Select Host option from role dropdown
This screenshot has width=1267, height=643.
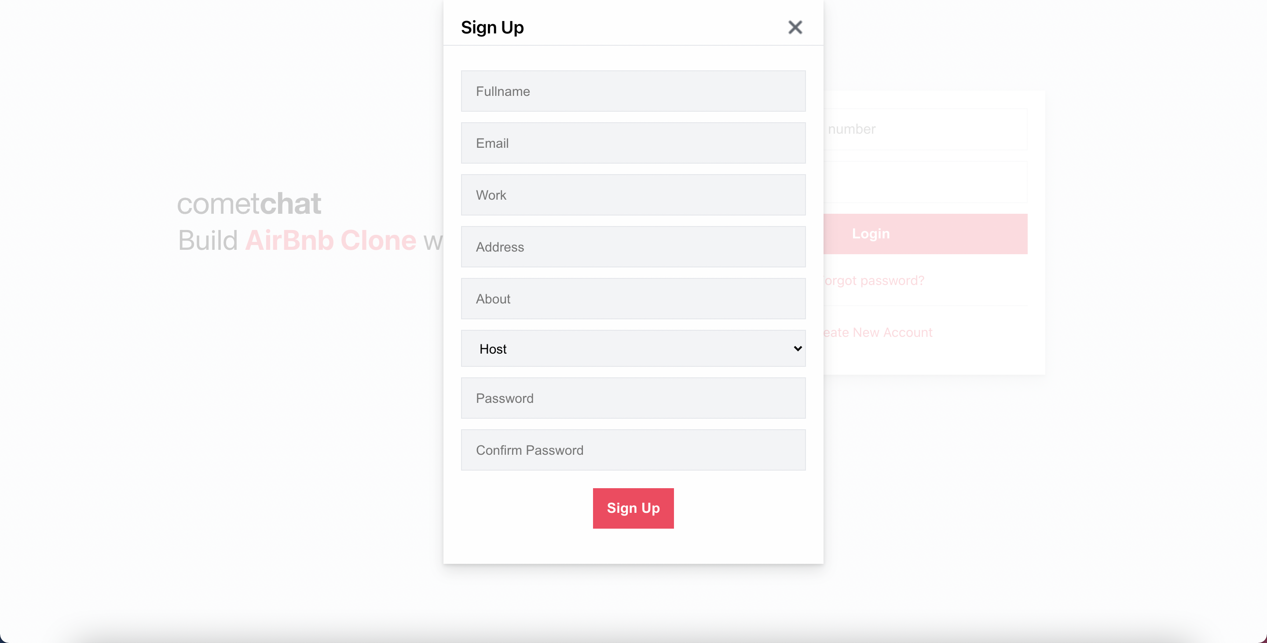click(633, 348)
